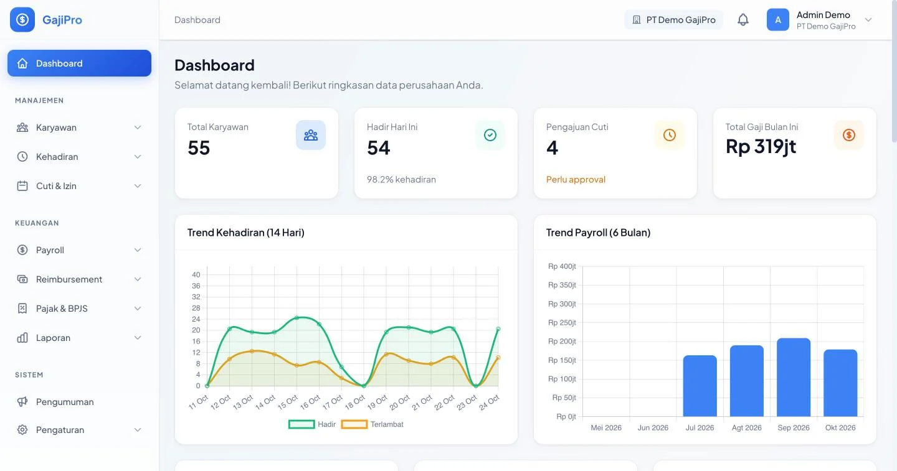Screen dimensions: 897x471
Task: Expand the Laporan submenu chevron
Action: click(x=138, y=338)
